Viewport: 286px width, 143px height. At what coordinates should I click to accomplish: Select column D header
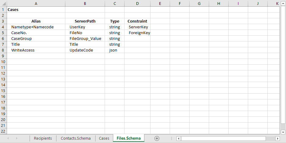click(x=137, y=3)
